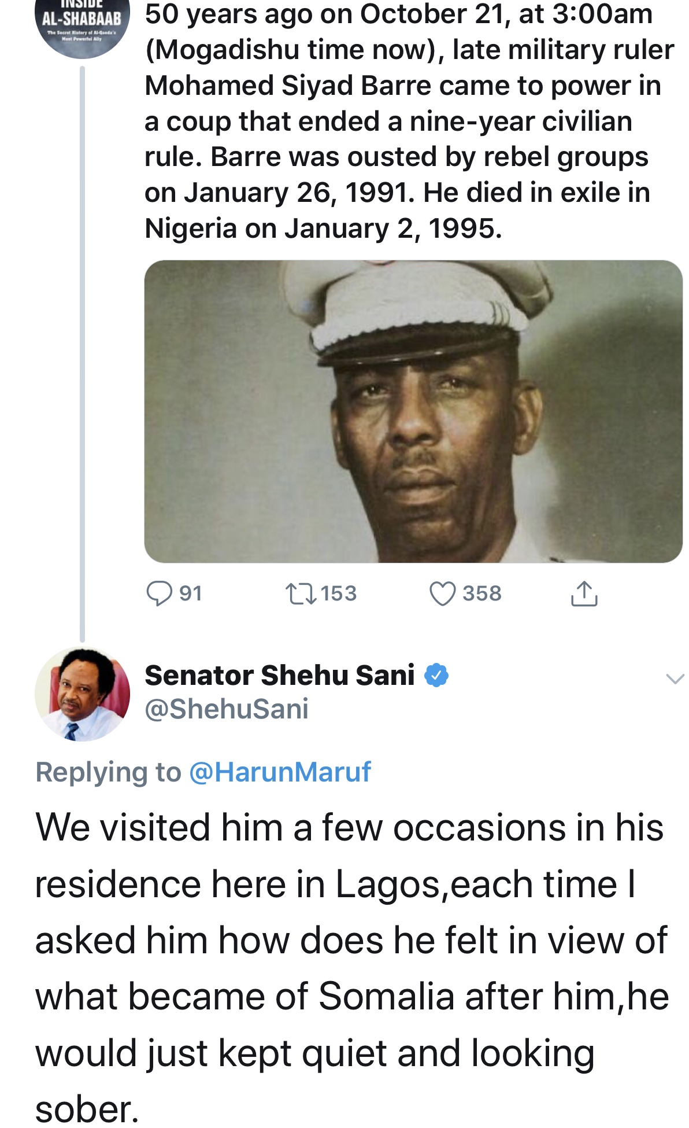Tap the 'Replying to' label

109,772
